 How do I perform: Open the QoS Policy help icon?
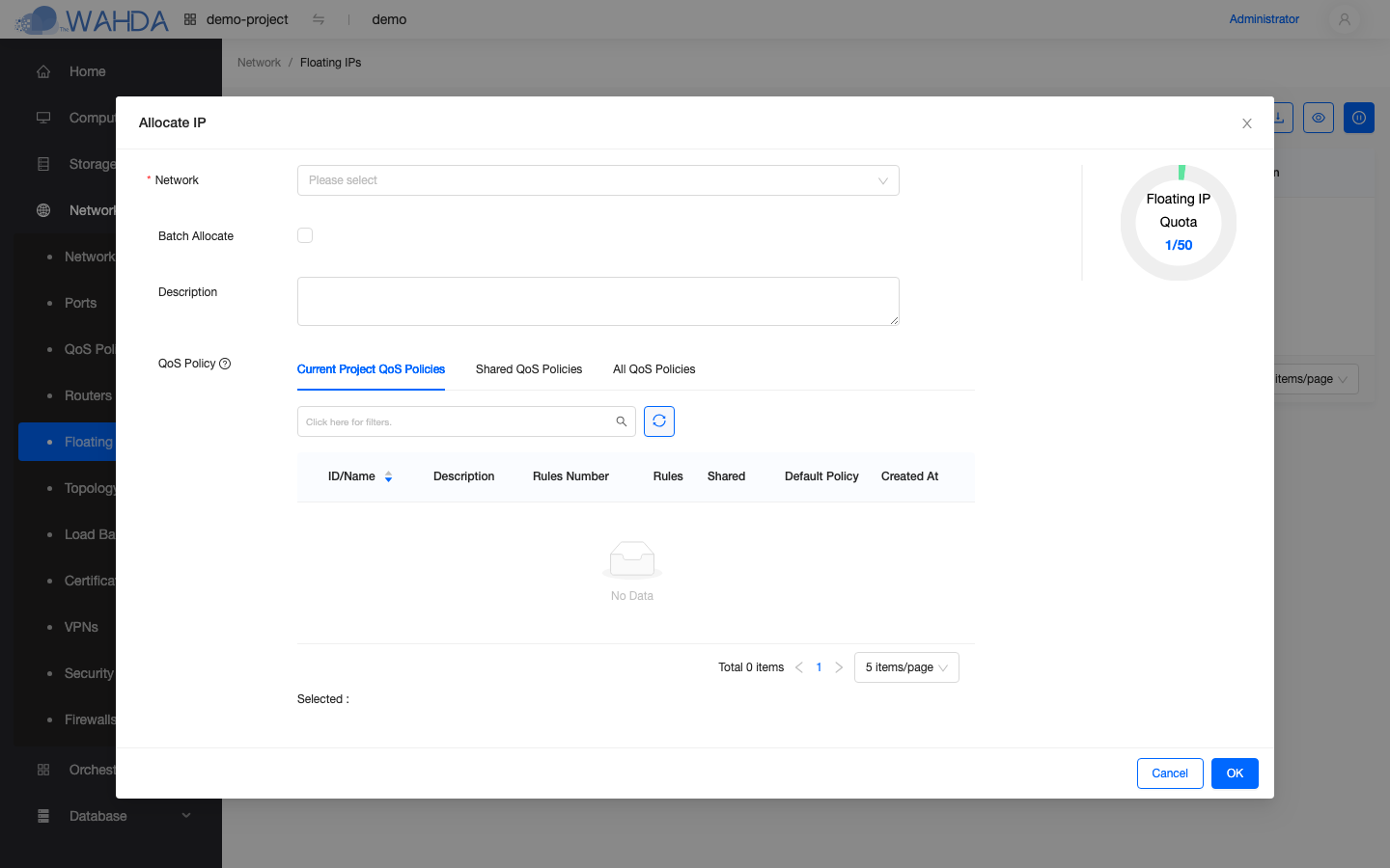[225, 364]
